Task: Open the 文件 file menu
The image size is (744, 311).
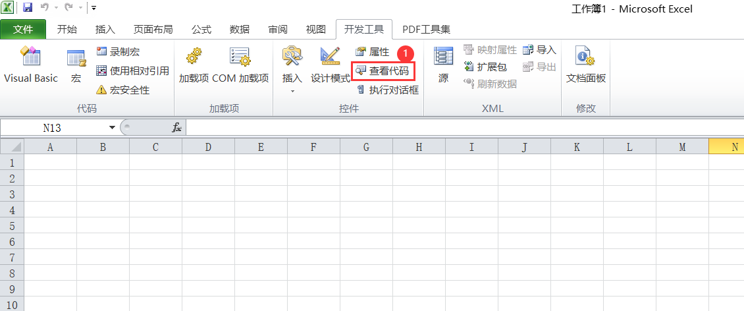Action: [23, 30]
